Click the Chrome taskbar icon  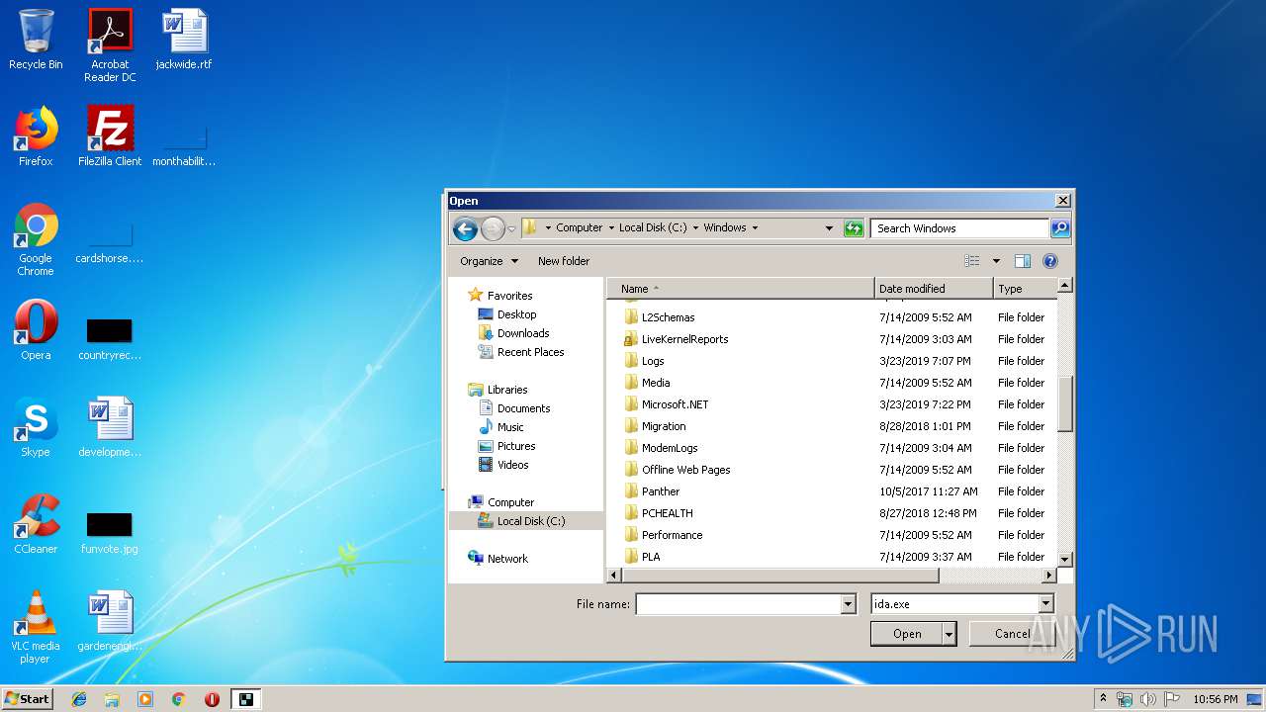point(178,699)
